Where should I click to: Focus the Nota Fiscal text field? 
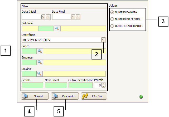pyautogui.click(x=56, y=85)
